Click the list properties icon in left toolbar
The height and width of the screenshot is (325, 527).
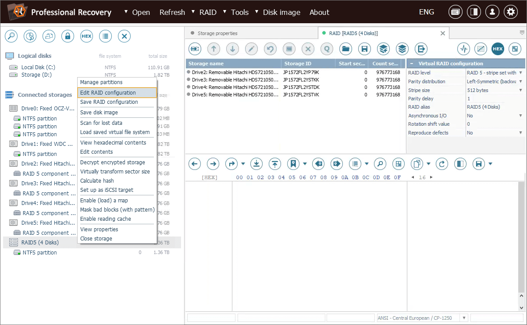pos(105,36)
